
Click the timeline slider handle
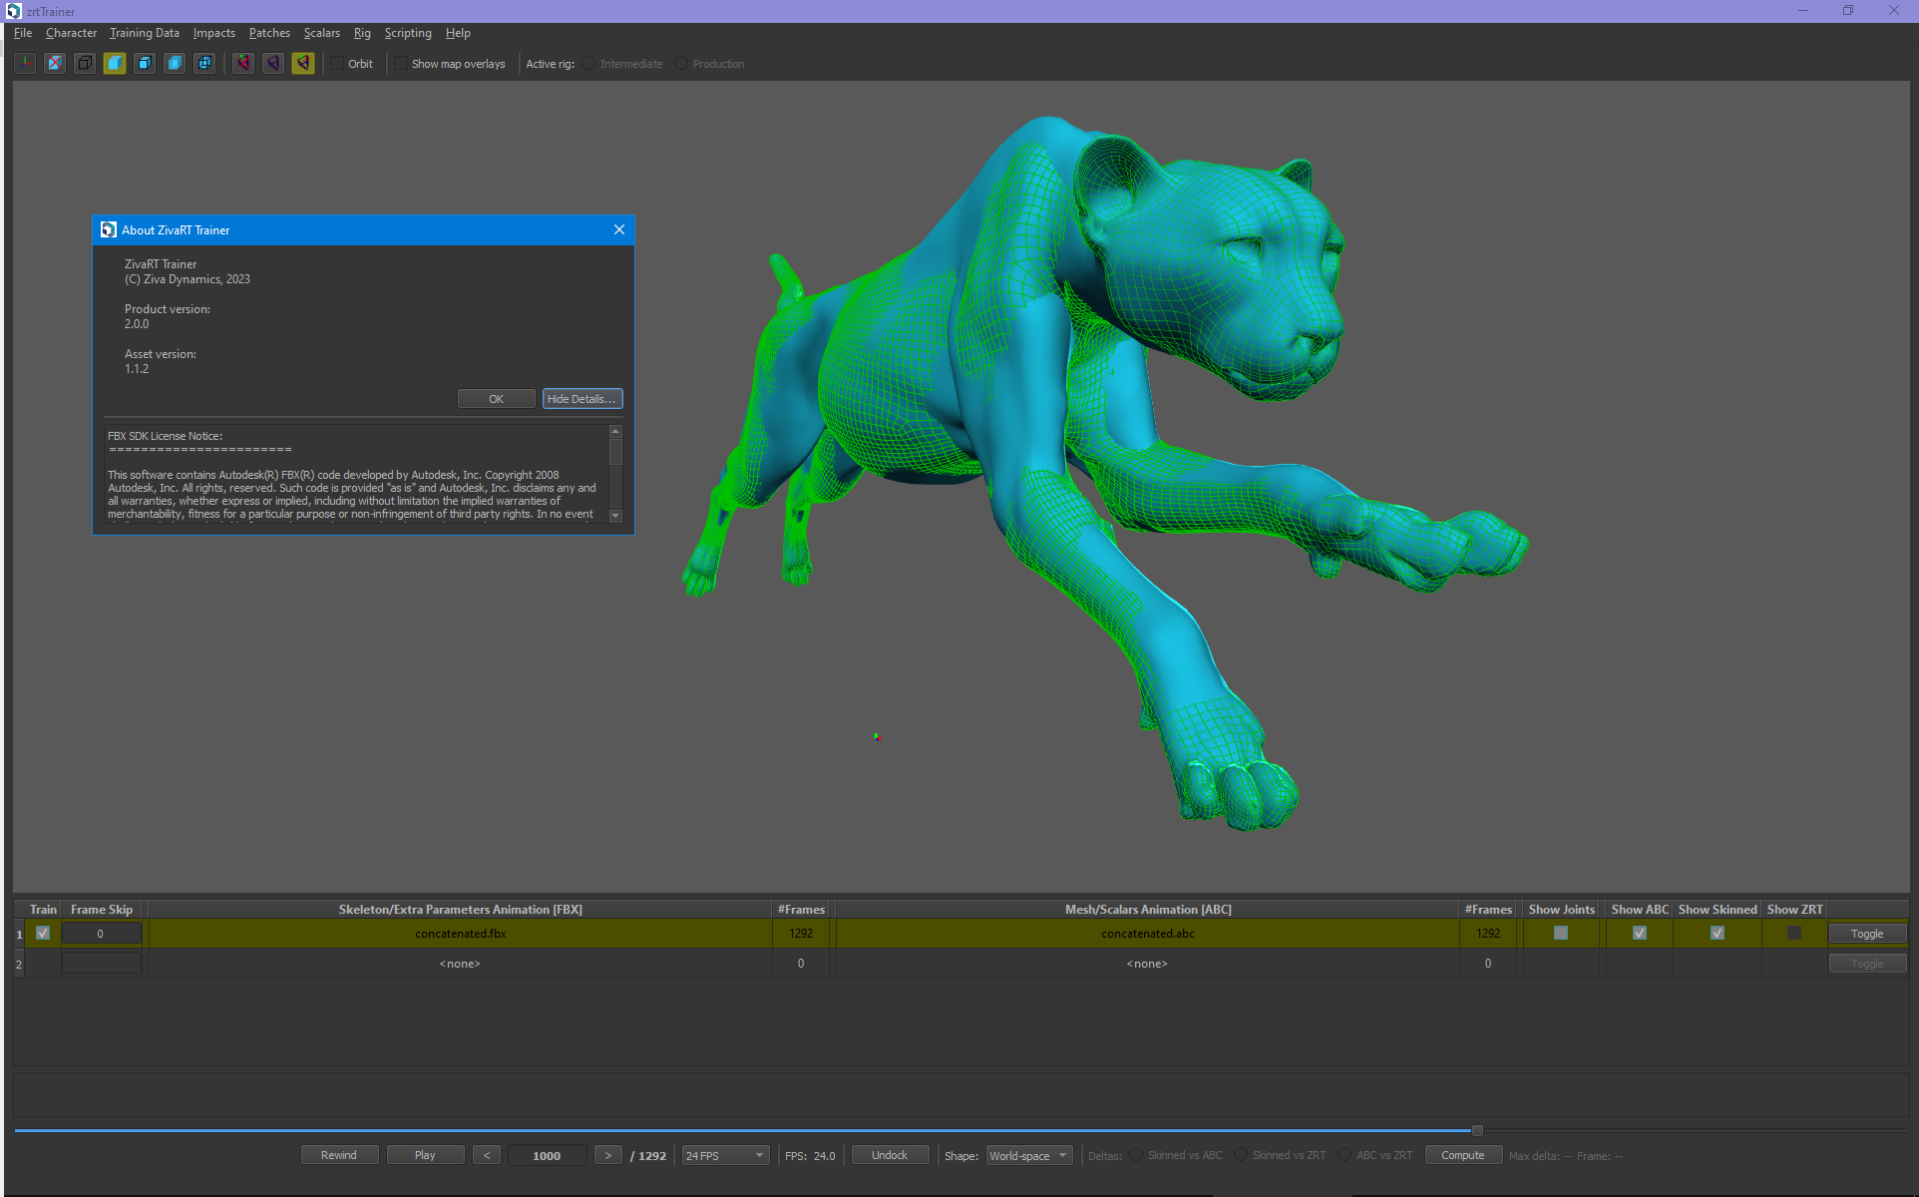coord(1477,1130)
